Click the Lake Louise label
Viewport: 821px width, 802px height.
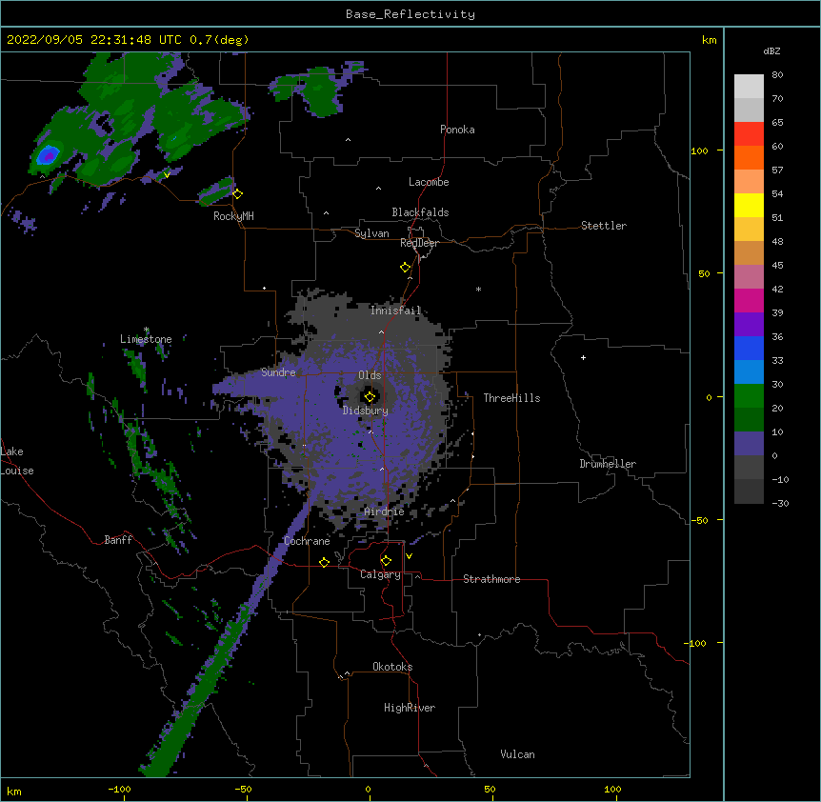(x=17, y=461)
